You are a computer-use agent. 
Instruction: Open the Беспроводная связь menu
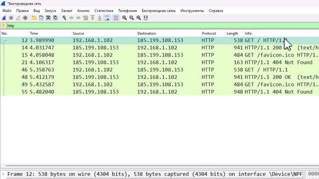159,11
